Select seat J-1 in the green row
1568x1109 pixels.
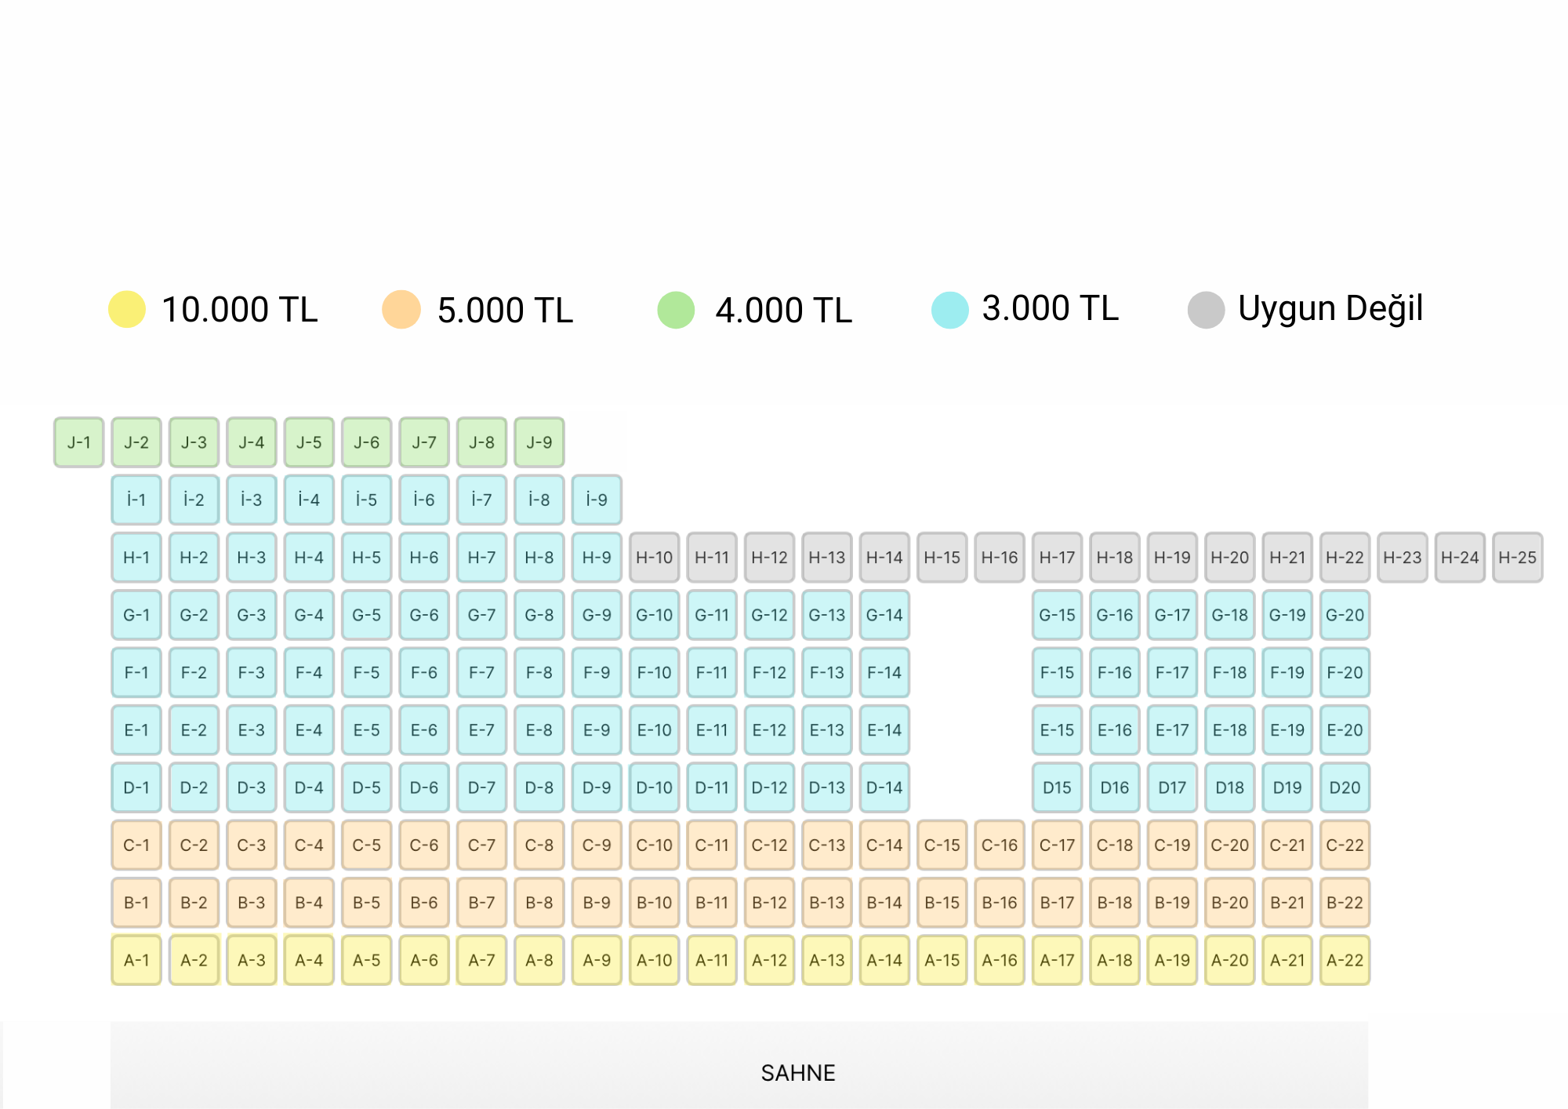78,442
